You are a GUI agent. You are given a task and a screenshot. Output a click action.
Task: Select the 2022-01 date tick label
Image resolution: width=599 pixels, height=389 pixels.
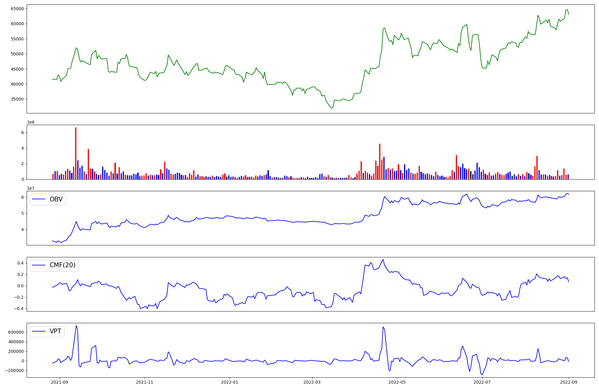tap(230, 382)
